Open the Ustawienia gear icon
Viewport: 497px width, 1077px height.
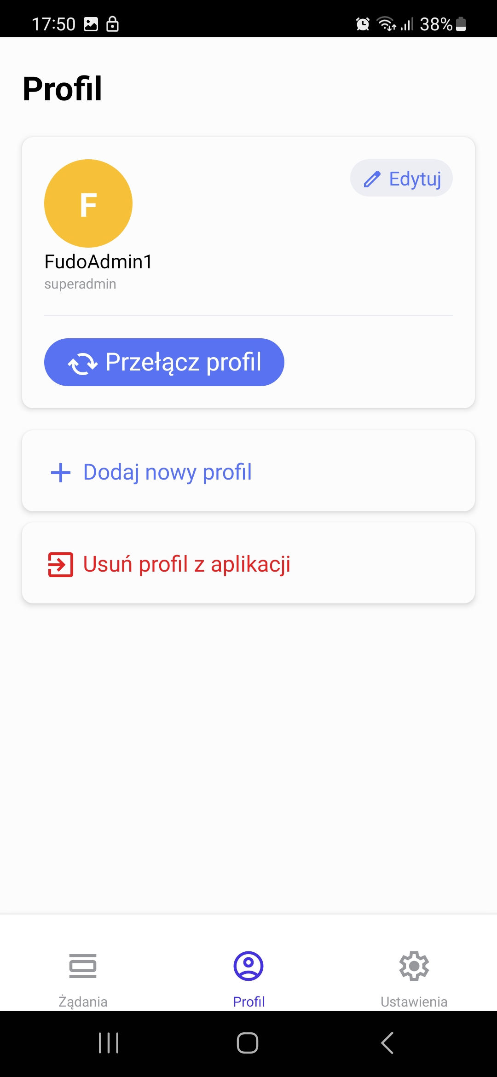pyautogui.click(x=414, y=966)
